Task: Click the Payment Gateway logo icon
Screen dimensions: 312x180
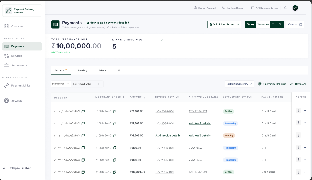Action: point(9,11)
